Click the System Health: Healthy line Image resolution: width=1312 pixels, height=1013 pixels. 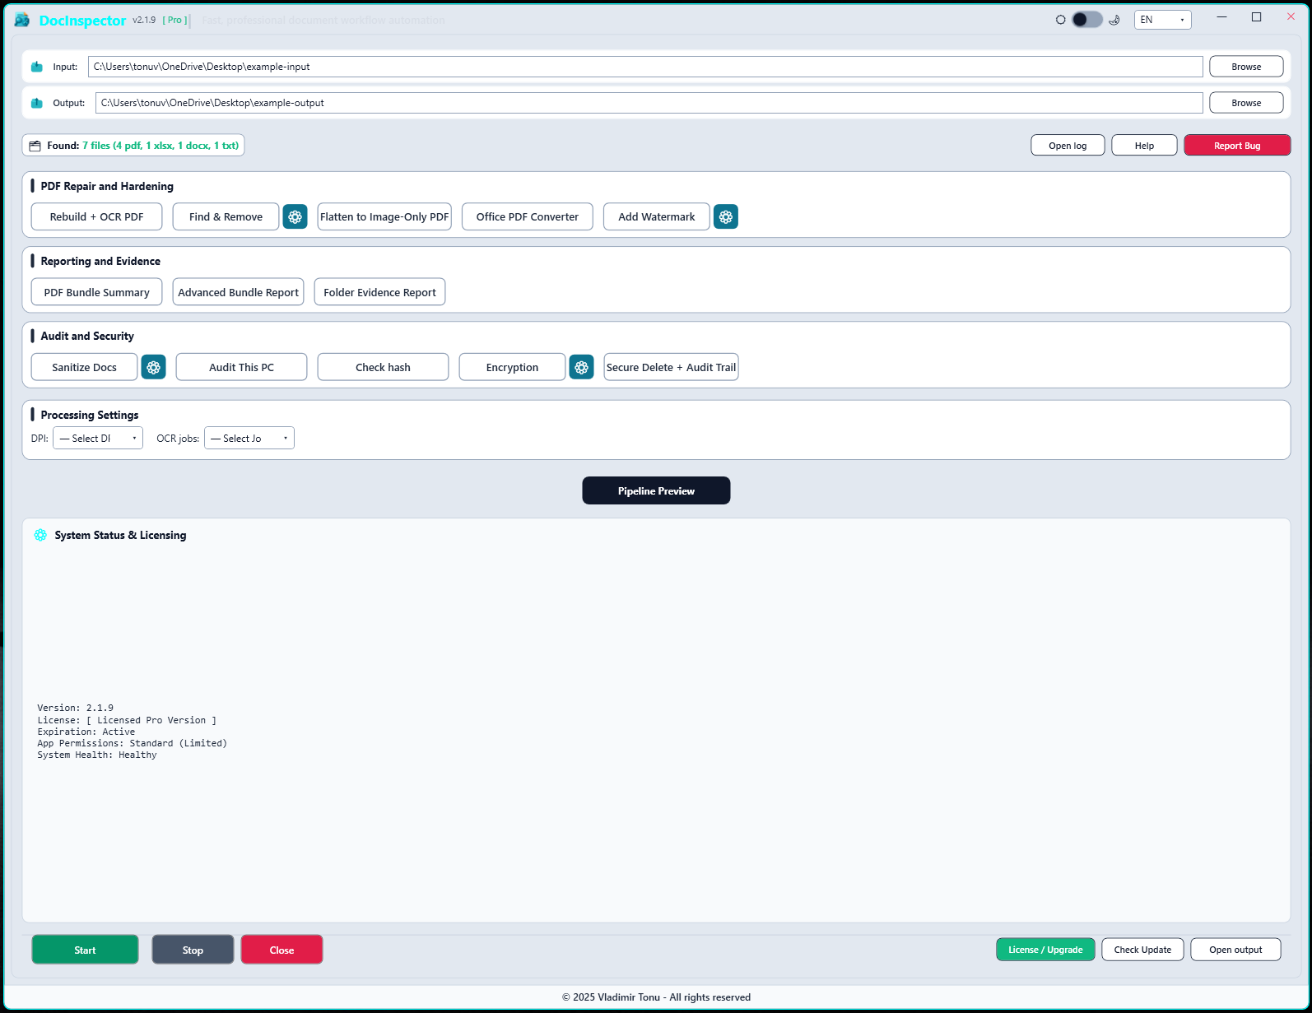(x=97, y=755)
